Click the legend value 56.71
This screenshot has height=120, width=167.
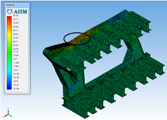[16, 30]
